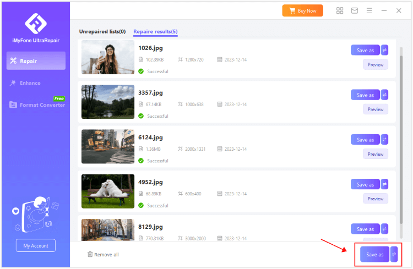Screen dimensions: 413x269
Task: Click the green Successful checkmark for 3357.jpg
Action: [141, 116]
